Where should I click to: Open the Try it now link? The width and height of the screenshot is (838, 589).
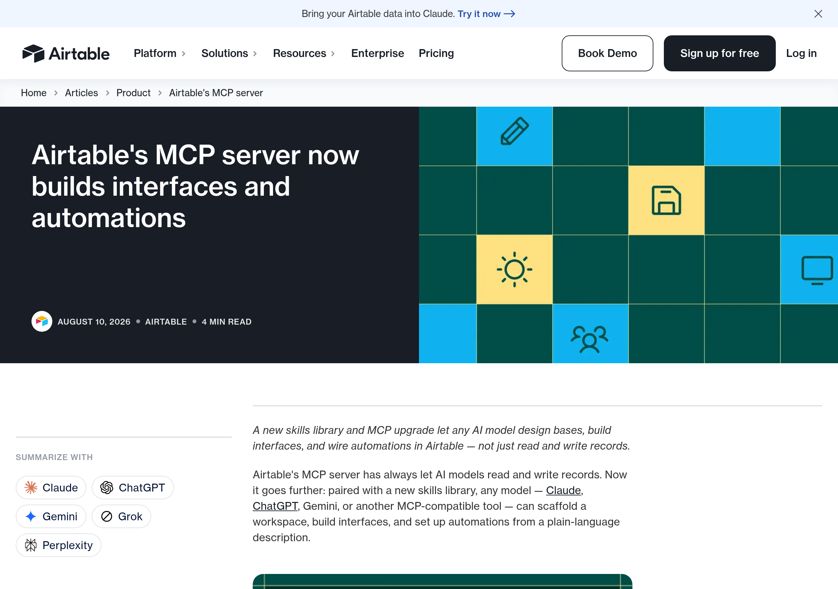point(486,14)
